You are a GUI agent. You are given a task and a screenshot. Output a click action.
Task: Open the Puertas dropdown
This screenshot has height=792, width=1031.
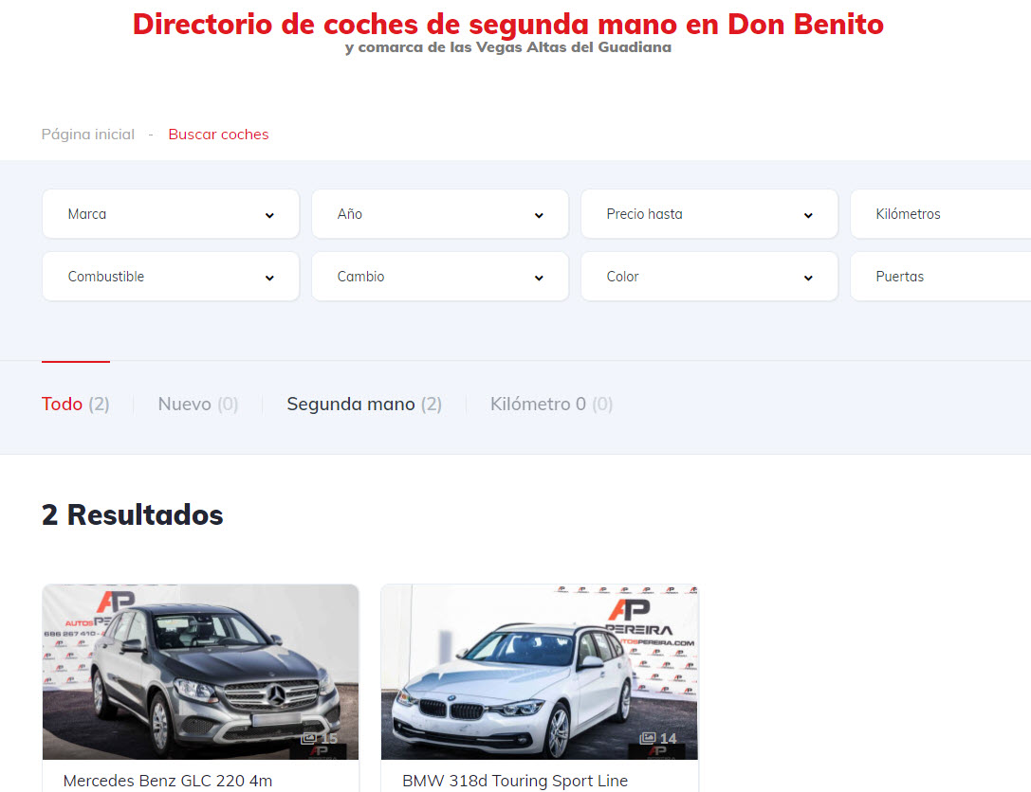point(941,277)
